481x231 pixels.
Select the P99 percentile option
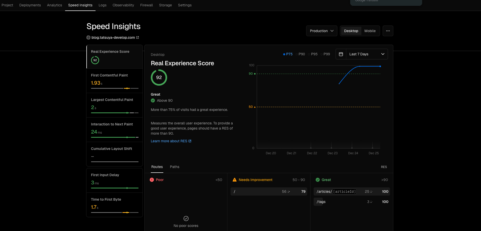[x=325, y=54]
